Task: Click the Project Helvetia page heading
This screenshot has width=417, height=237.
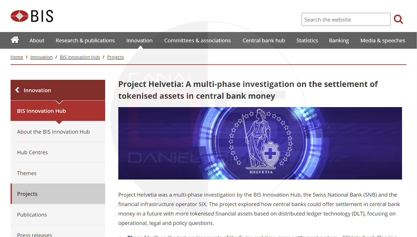Action: (248, 90)
